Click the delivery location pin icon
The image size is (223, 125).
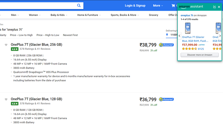[167, 35]
